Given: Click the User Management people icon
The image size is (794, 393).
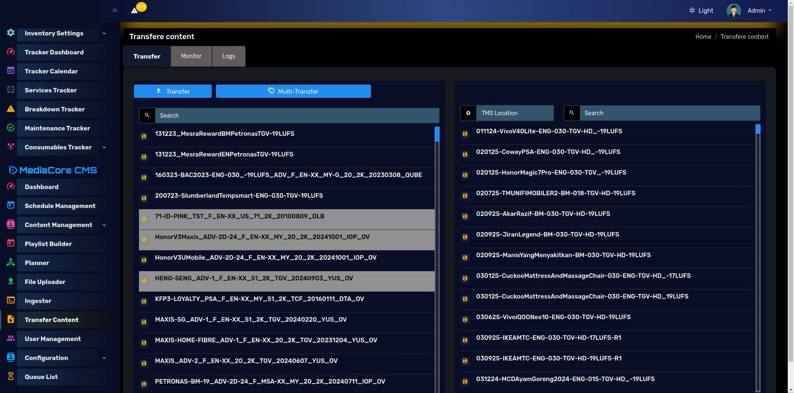Looking at the screenshot, I should 10,338.
